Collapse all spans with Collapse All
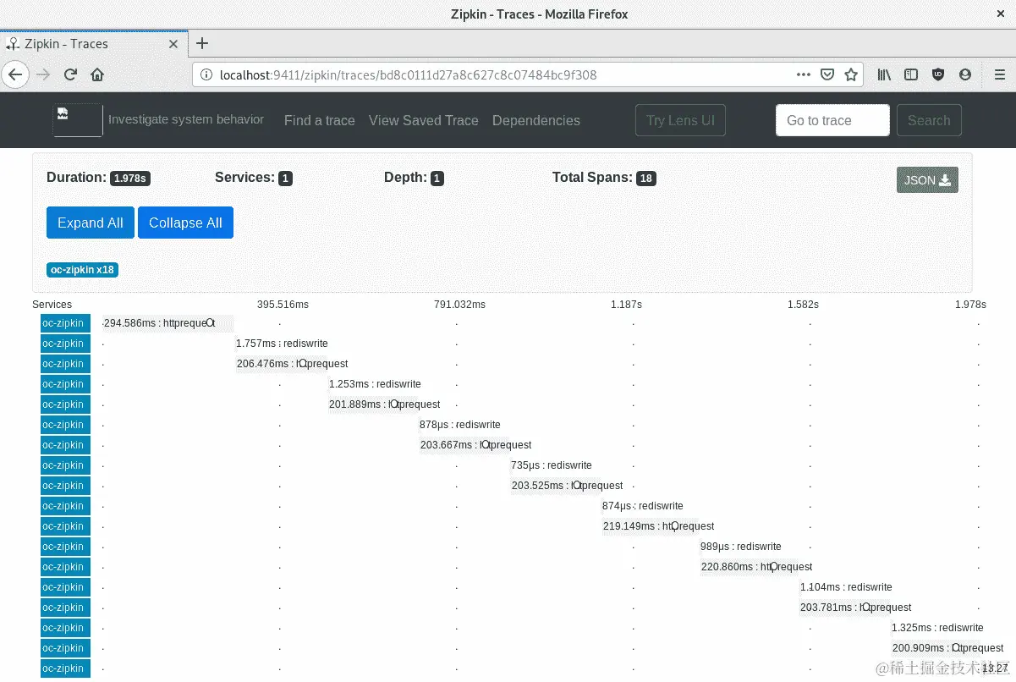This screenshot has height=682, width=1016. point(185,223)
